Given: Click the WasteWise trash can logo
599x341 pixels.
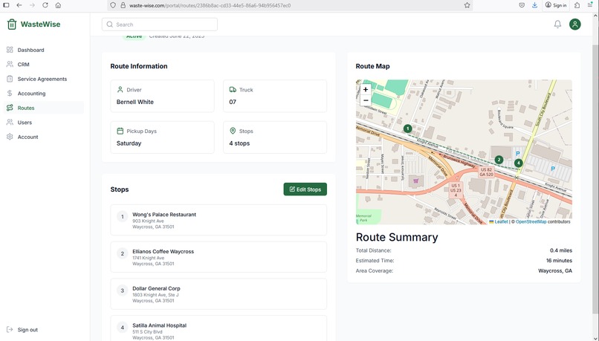Looking at the screenshot, I should click(12, 24).
